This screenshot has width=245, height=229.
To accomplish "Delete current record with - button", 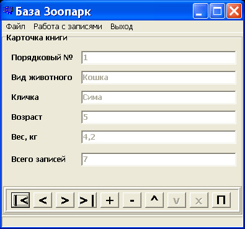I will click(x=132, y=200).
